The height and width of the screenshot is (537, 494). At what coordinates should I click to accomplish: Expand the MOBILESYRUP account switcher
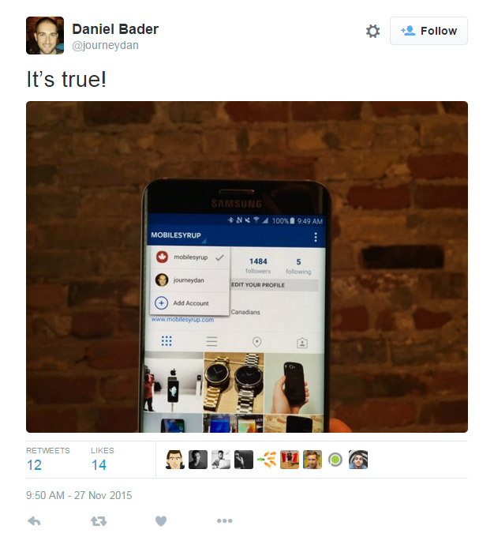178,235
